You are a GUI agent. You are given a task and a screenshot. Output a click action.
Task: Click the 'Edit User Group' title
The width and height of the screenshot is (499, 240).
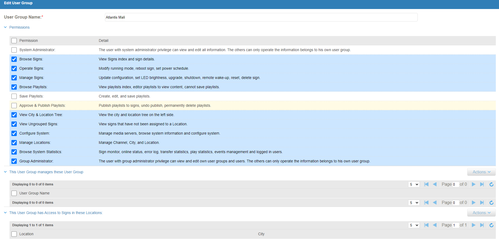pos(18,3)
